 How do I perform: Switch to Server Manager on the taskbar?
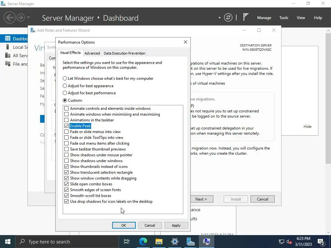[x=190, y=242]
